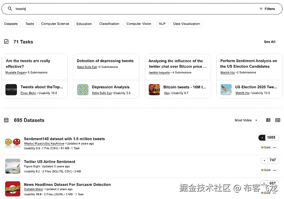Select the Datasets filter chip
This screenshot has width=284, height=199.
(11, 24)
